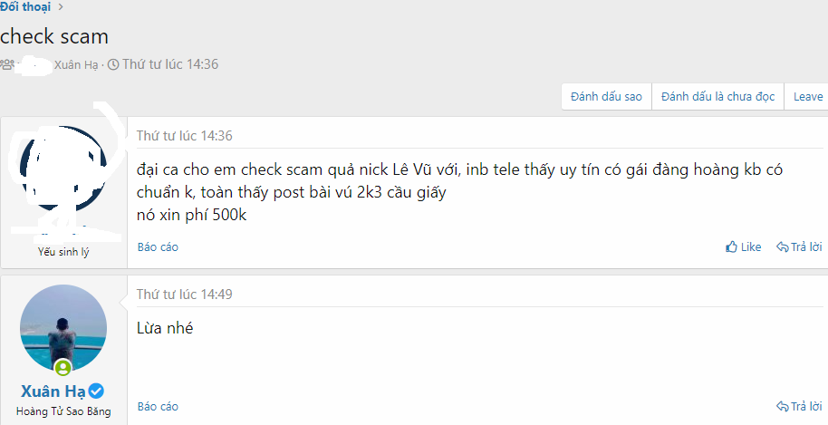The image size is (828, 425).
Task: Click the breadcrumb chevron after Đối thoại
Action: point(60,7)
